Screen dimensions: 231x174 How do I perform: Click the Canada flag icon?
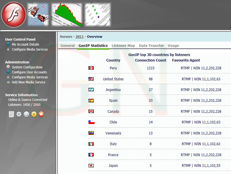point(91,111)
